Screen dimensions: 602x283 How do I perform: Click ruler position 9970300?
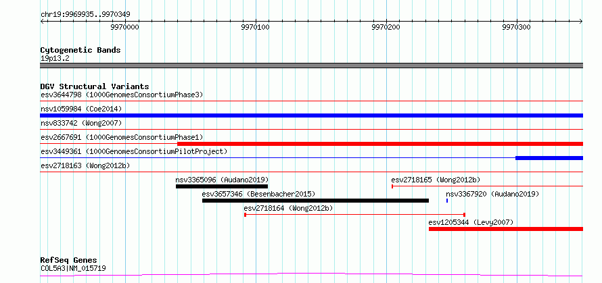pyautogui.click(x=516, y=27)
